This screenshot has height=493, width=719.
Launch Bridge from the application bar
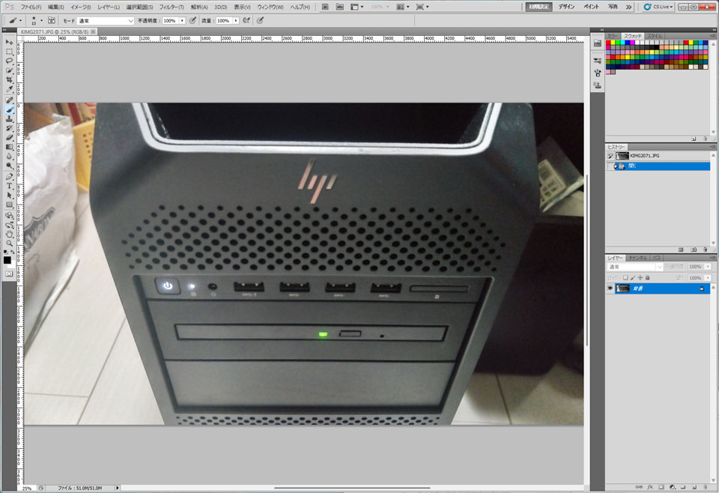[x=325, y=7]
